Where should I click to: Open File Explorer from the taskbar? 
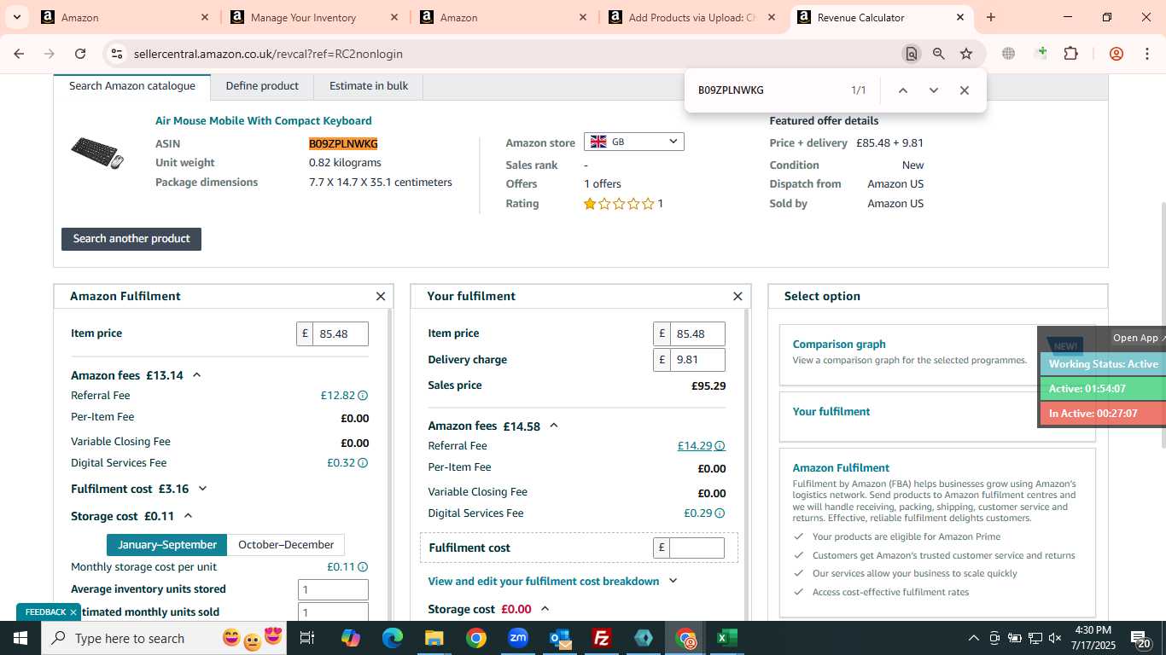pos(434,638)
